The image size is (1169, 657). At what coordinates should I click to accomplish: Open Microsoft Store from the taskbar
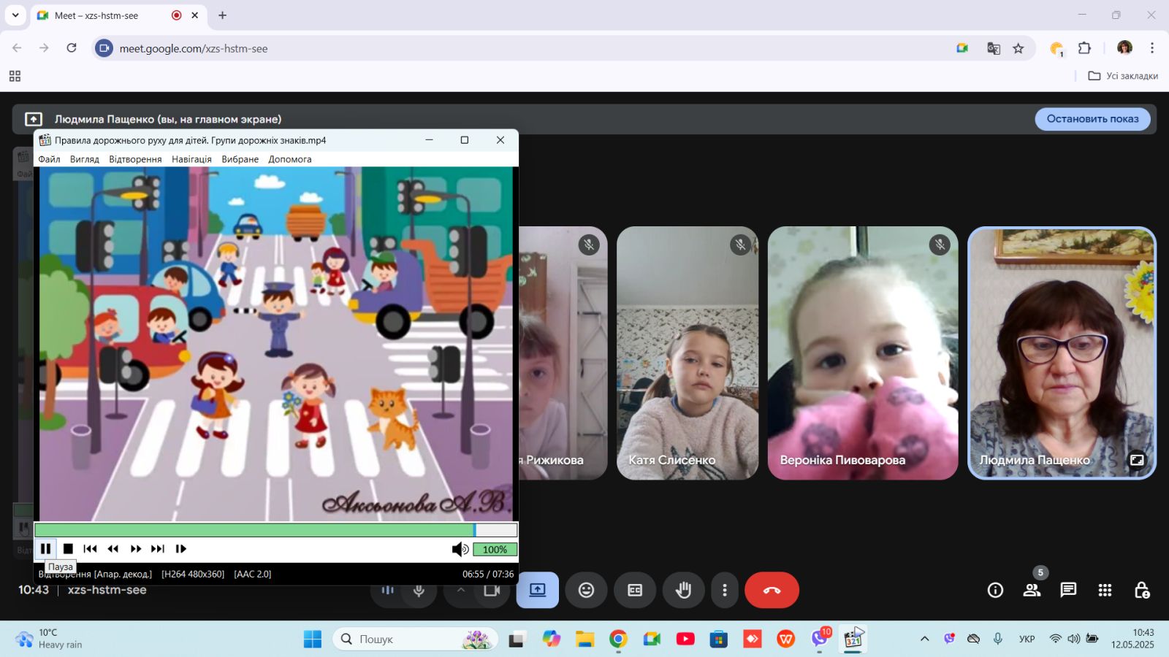(x=719, y=639)
